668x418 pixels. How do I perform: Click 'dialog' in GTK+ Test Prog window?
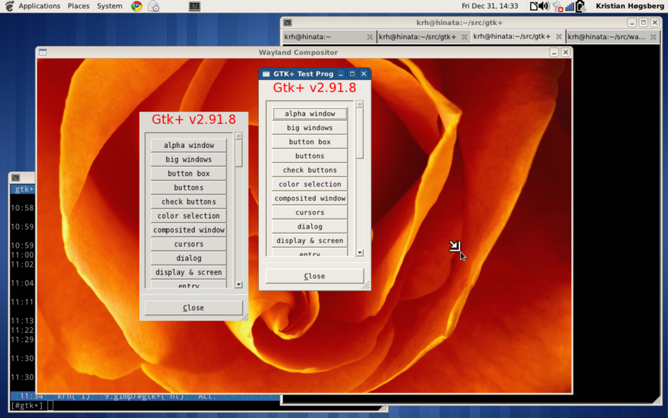tap(310, 226)
